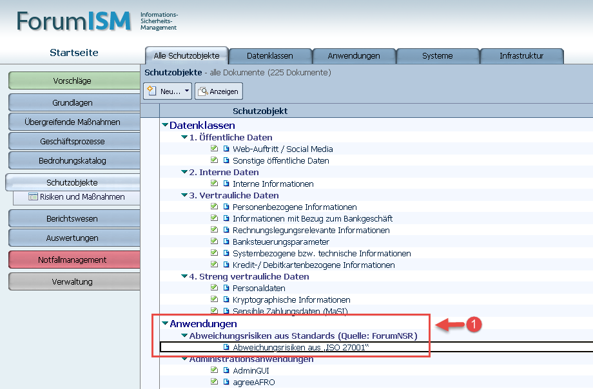Open the Neu dropdown arrow
593x389 pixels.
tap(187, 91)
